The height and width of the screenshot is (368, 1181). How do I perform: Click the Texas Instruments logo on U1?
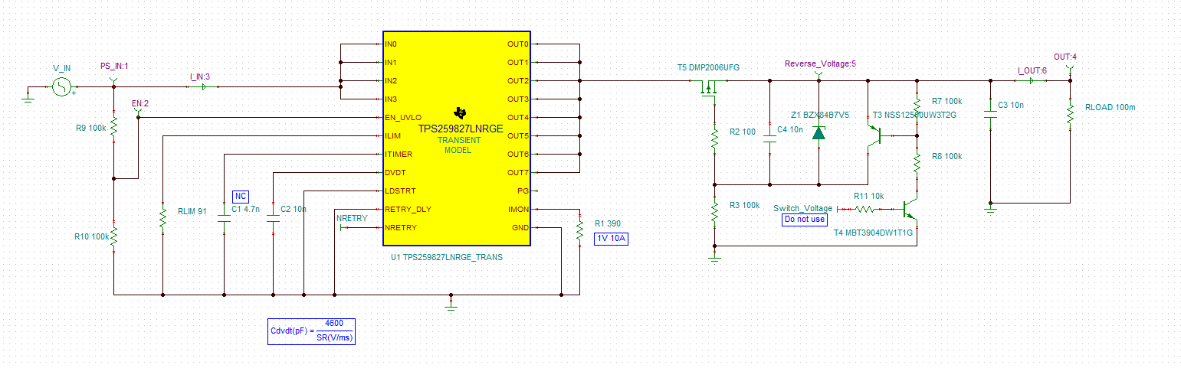coord(460,112)
